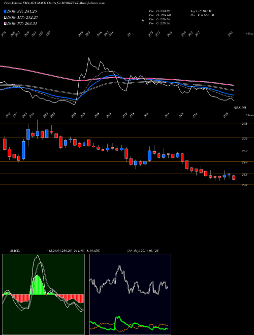Click the 'Pre L: 226.50' low value
The image size is (254, 335).
coord(160,19)
